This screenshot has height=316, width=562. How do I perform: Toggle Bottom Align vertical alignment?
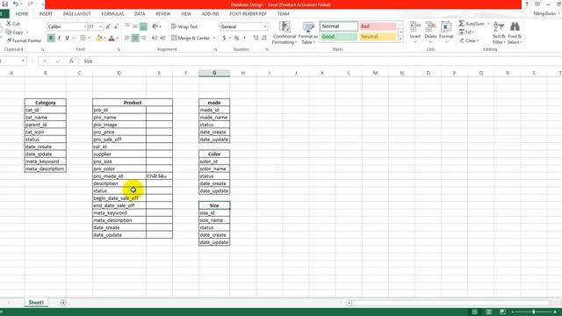[x=143, y=26]
